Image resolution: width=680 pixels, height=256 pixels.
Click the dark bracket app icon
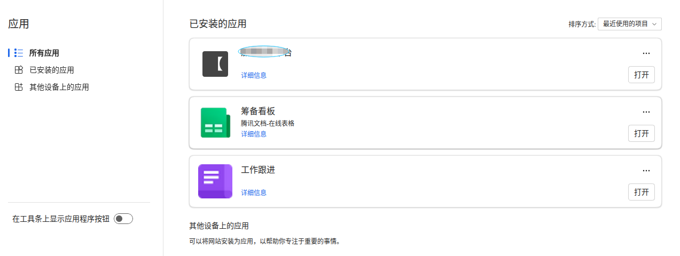click(x=215, y=64)
